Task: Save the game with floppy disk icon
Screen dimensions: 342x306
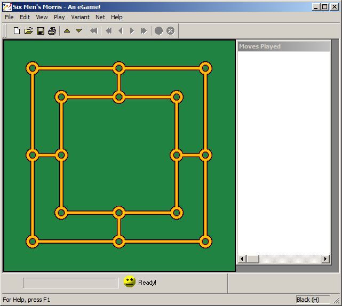Action: click(40, 31)
